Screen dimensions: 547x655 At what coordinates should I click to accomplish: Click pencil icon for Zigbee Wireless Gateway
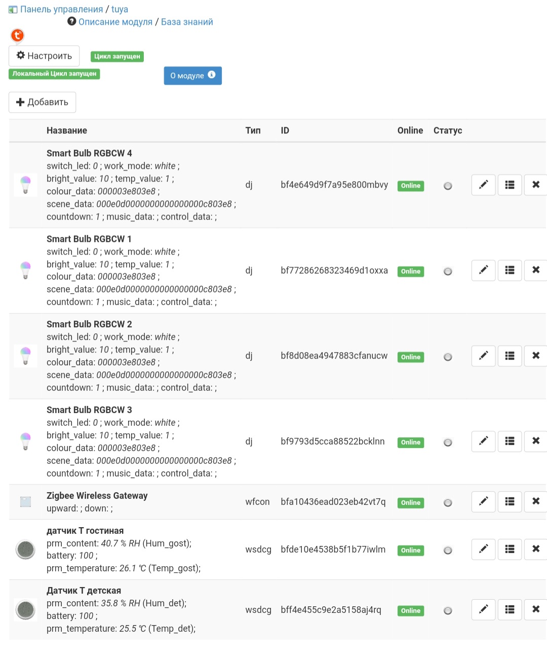click(483, 502)
